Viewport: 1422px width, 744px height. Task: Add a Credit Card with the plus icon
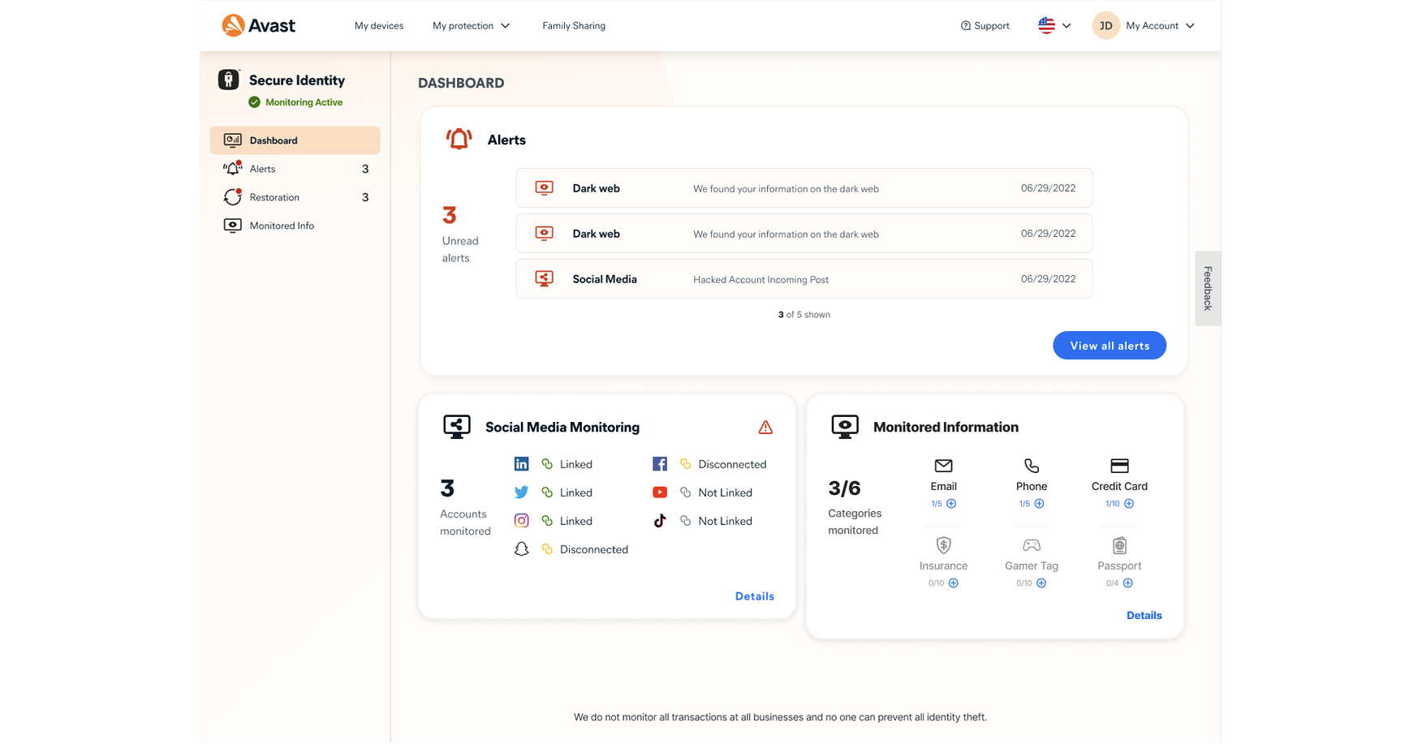(1129, 504)
